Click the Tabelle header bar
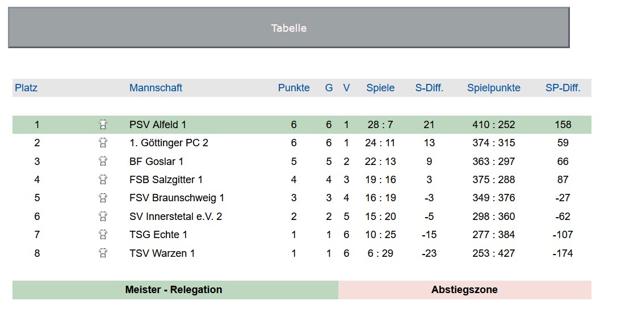Screen dimensions: 617x322 coord(288,28)
